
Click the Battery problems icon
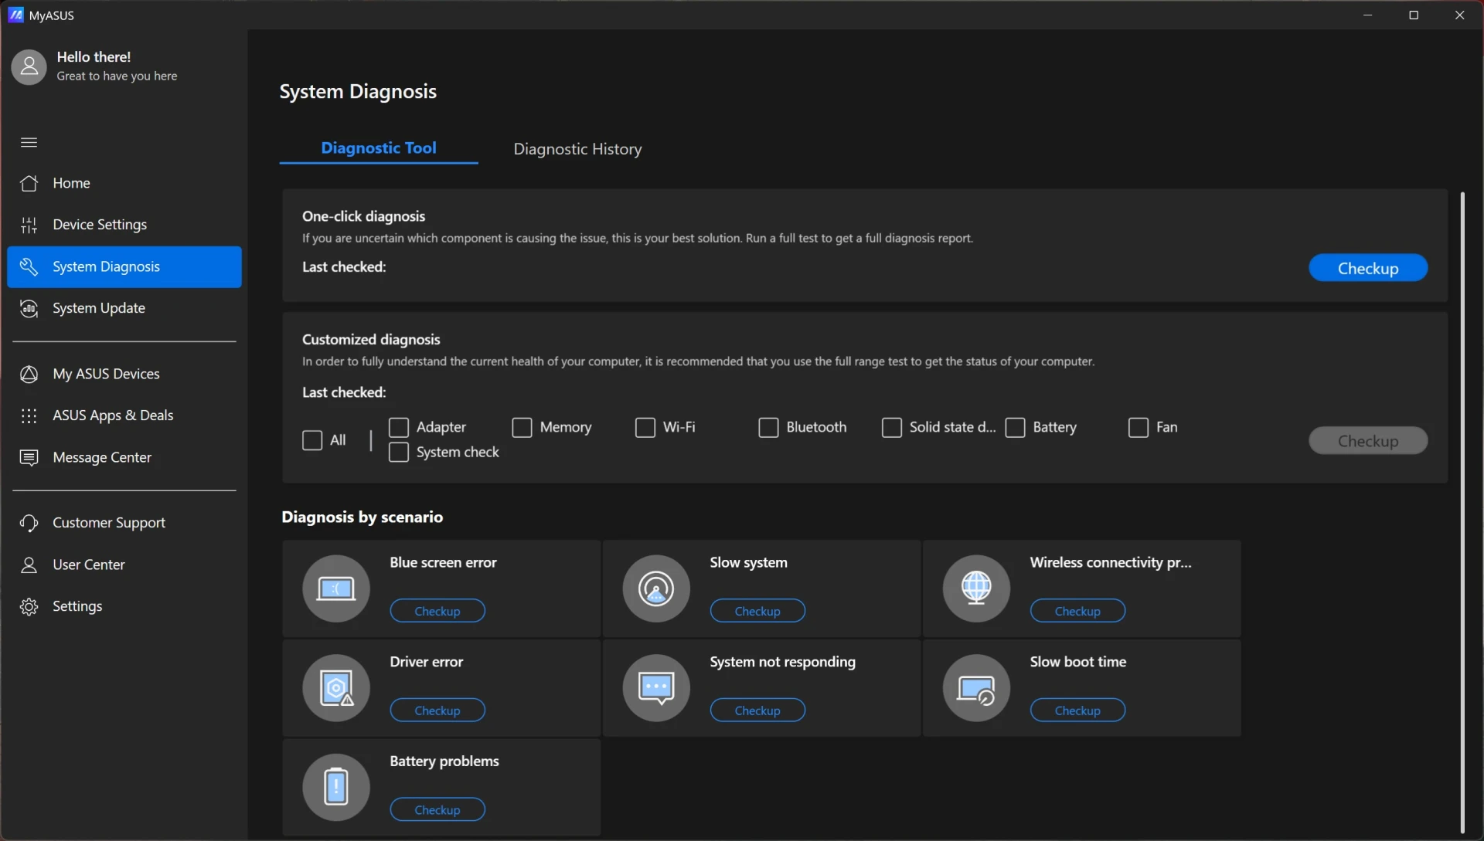click(336, 787)
